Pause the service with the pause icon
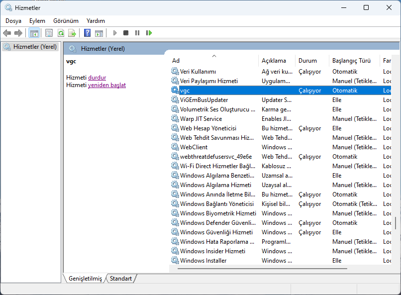 137,33
